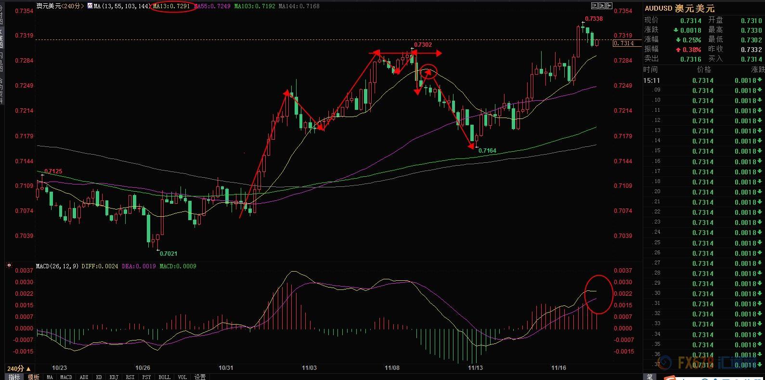The image size is (765, 380).
Task: Click the MA13:0.7291 value label
Action: click(x=171, y=6)
